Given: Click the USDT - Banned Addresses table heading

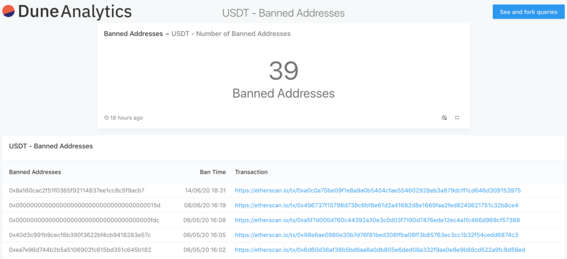Looking at the screenshot, I should (x=51, y=146).
